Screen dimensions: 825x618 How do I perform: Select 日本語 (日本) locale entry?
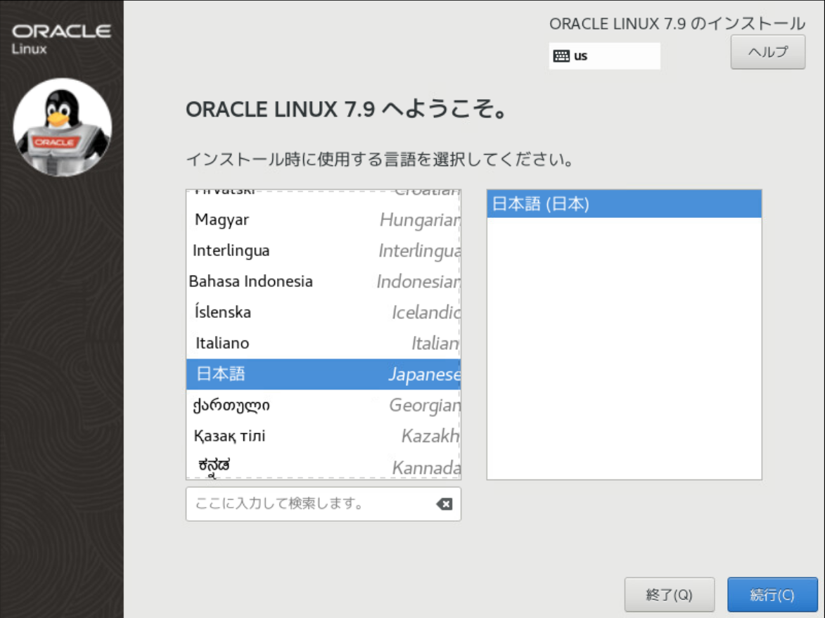tap(624, 204)
